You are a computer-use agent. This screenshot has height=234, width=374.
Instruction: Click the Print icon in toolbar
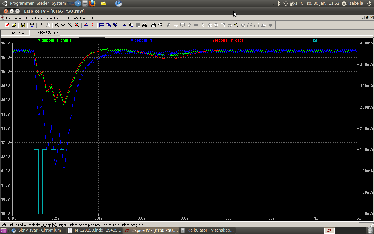click(x=160, y=25)
